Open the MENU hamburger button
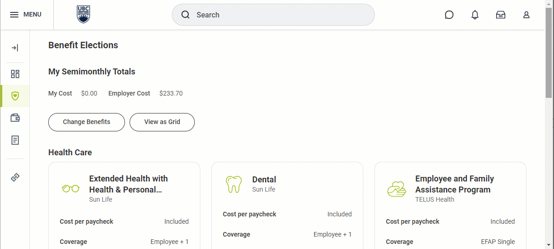Screen dimensions: 554x249 tap(26, 15)
